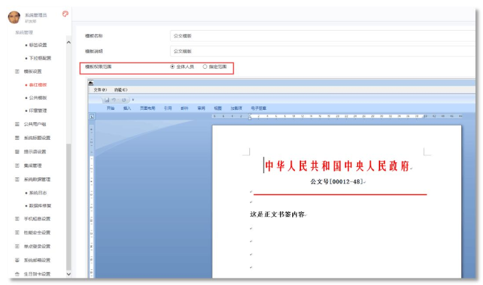Open 下拉框配置 in the sidebar
This screenshot has width=483, height=285.
(40, 58)
